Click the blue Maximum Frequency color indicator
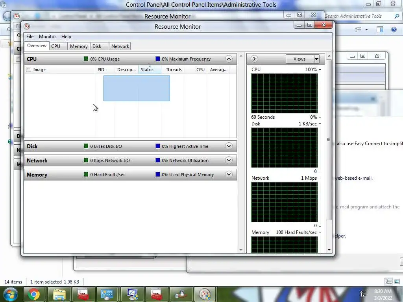403x302 pixels. click(158, 59)
